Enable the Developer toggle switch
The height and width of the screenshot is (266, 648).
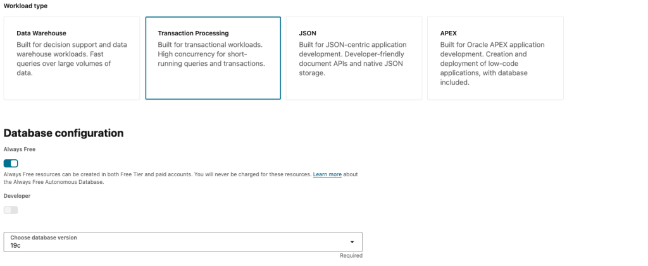coord(11,210)
